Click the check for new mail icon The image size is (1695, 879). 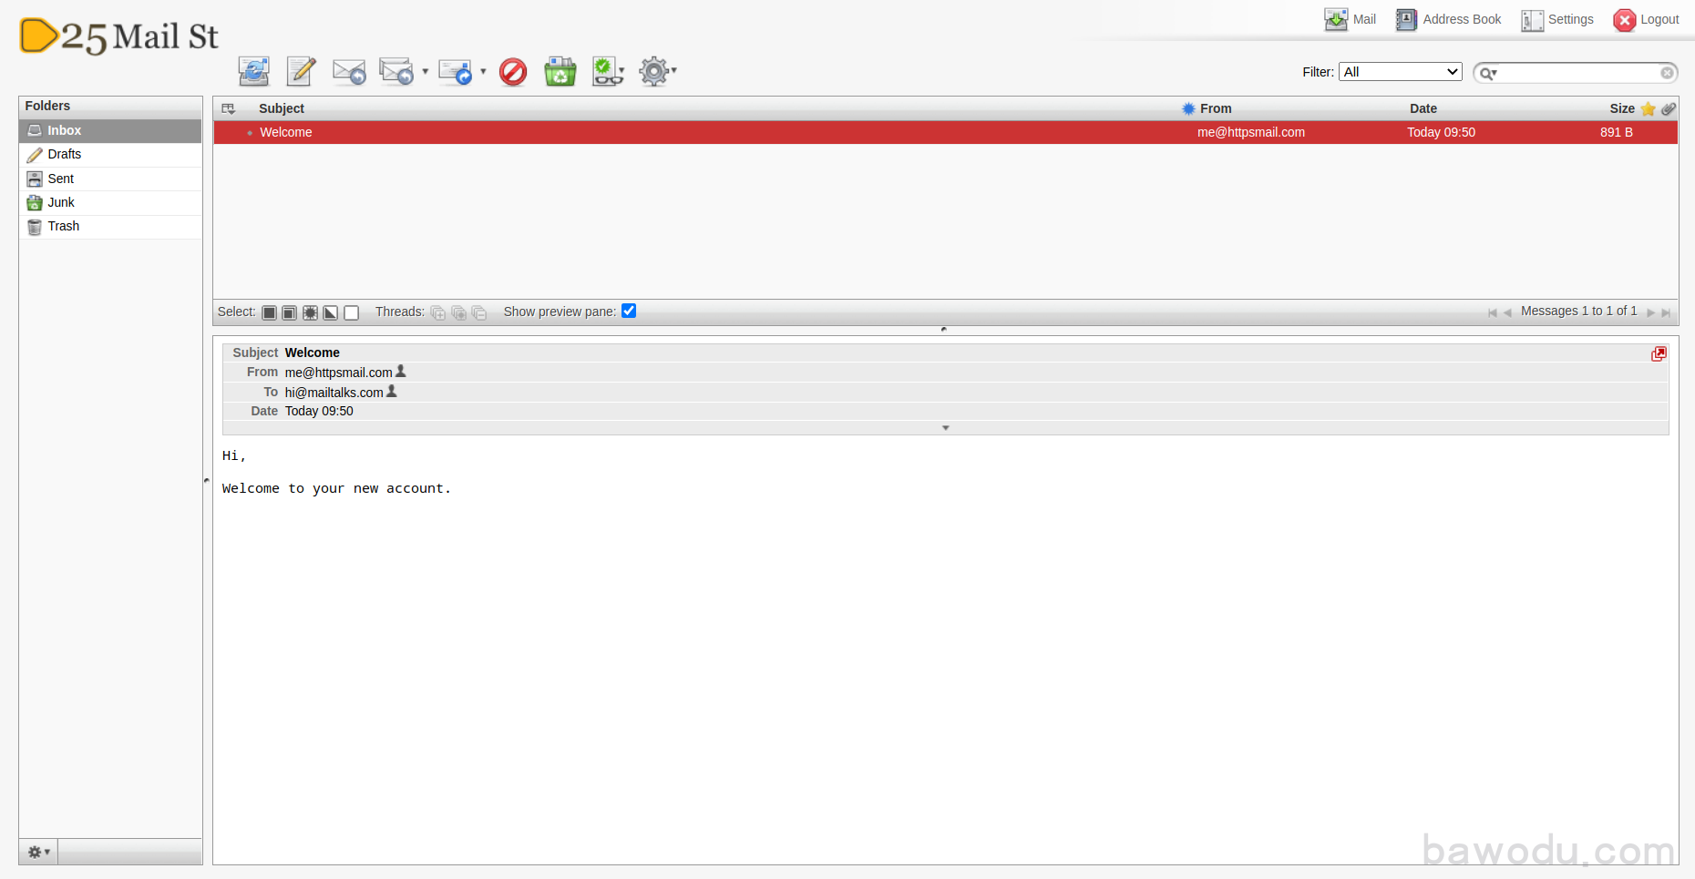click(253, 71)
